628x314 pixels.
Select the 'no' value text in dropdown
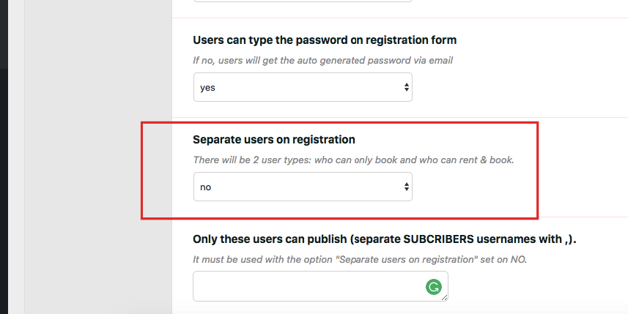[205, 187]
